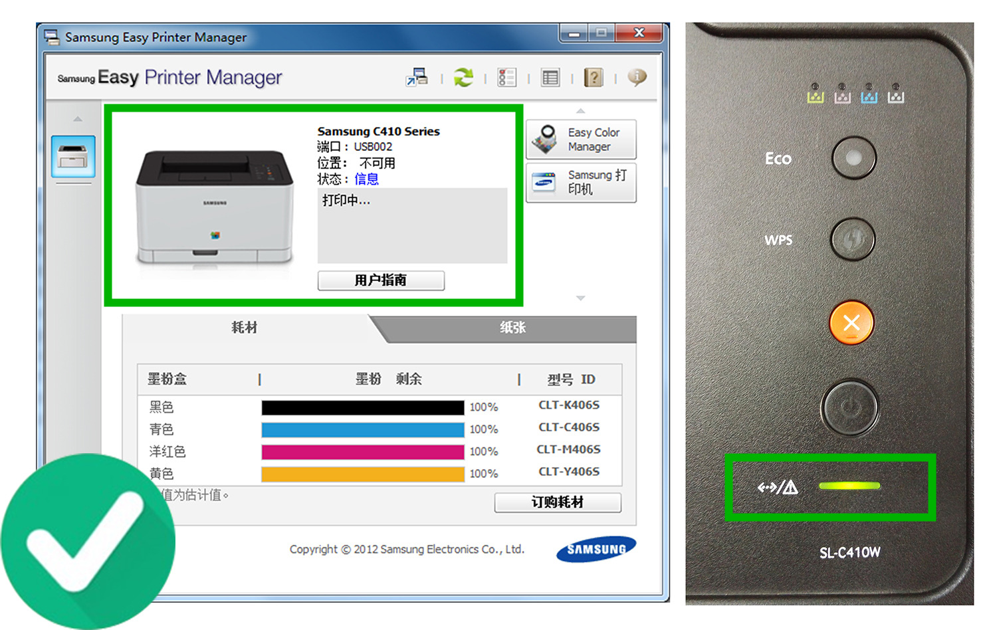
Task: Click the Eco button on the printer panel
Action: coord(854,157)
